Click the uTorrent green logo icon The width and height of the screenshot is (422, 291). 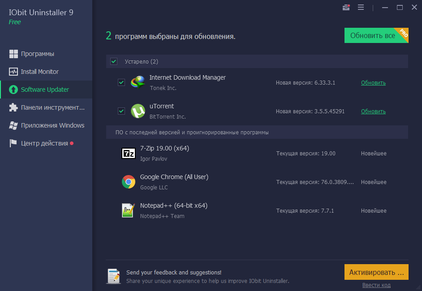138,111
